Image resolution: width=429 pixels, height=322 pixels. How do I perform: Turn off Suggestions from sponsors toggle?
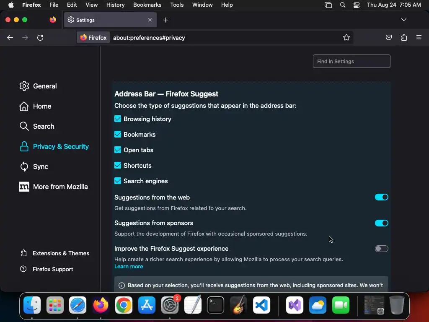click(381, 223)
